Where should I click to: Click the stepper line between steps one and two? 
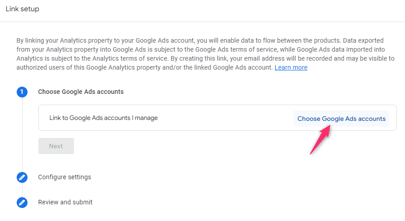[22, 135]
